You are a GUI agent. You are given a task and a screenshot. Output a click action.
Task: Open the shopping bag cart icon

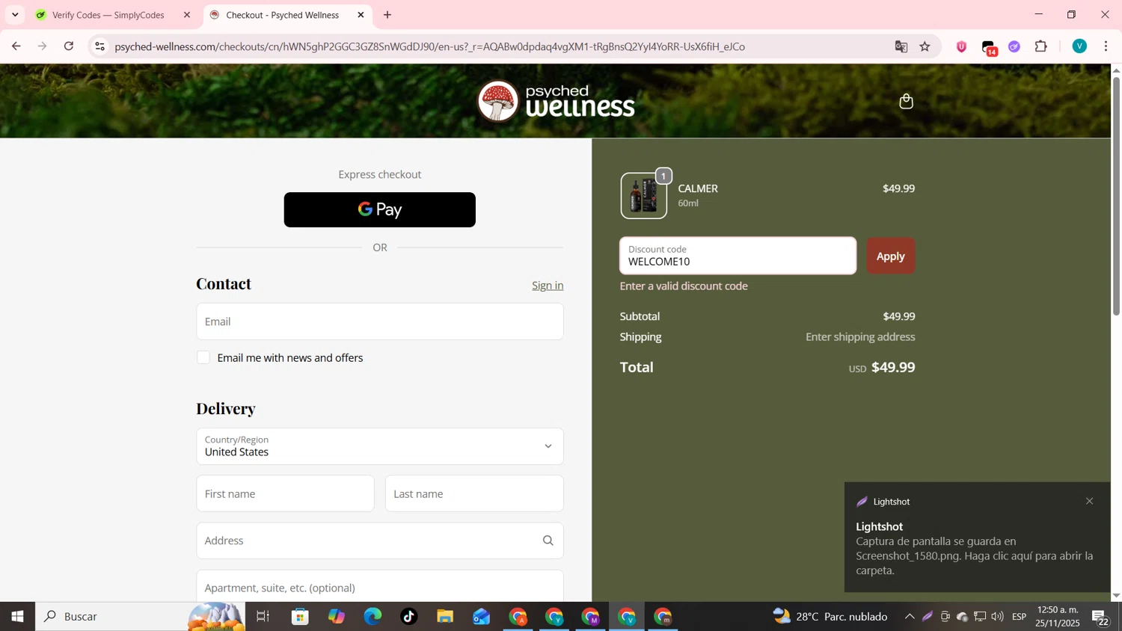[x=906, y=101]
